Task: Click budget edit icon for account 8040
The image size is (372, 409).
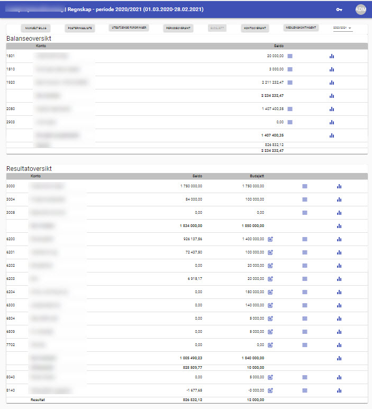Action: coord(270,377)
